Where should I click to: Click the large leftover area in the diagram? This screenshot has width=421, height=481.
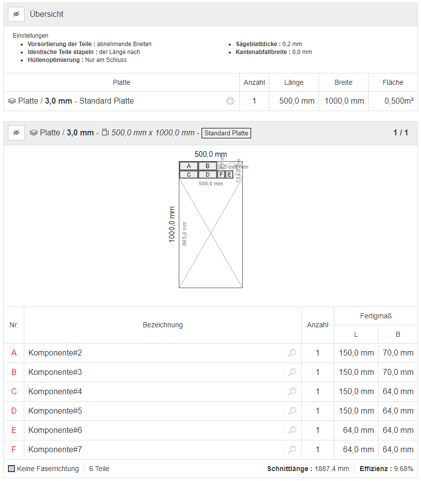point(210,233)
